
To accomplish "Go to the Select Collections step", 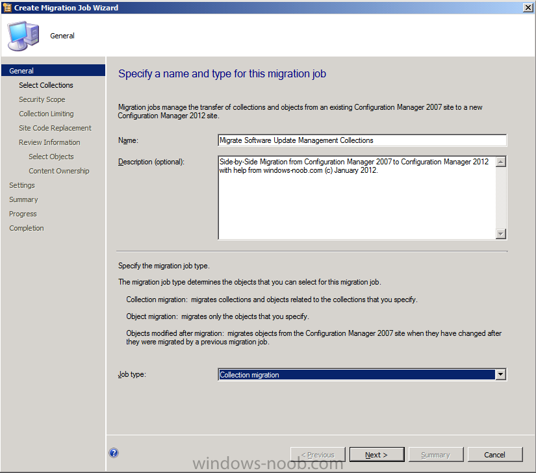I will (x=46, y=85).
